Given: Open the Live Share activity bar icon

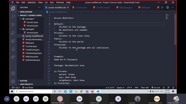Looking at the screenshot, I should coord(13,57).
